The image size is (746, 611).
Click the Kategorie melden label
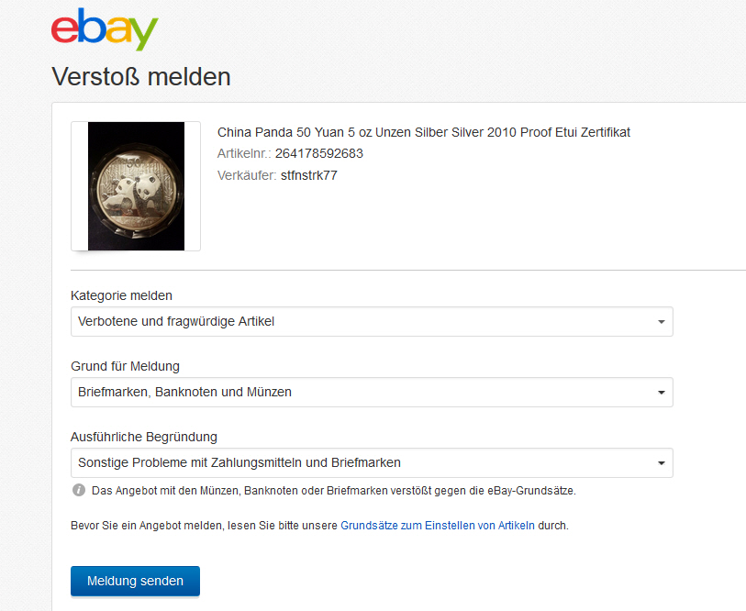click(x=121, y=295)
